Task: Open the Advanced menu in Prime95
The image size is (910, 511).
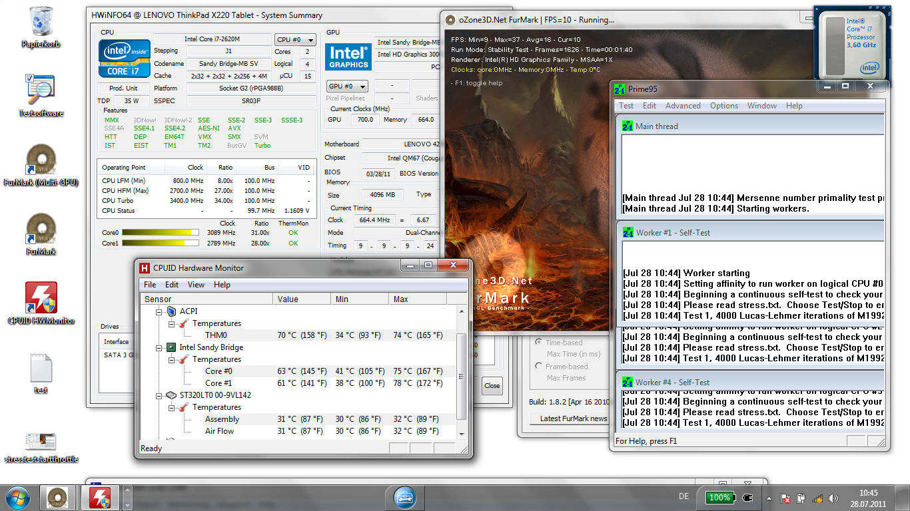Action: coord(683,106)
